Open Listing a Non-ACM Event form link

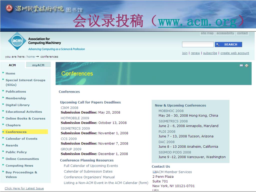[106, 183]
